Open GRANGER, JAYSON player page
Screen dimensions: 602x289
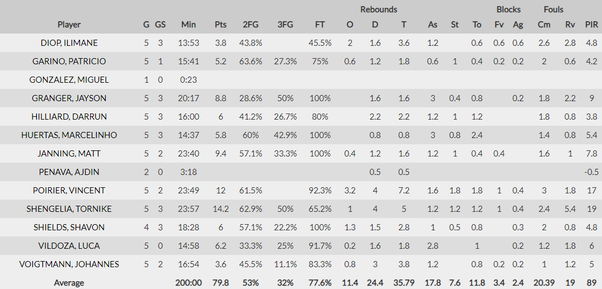[x=69, y=98]
